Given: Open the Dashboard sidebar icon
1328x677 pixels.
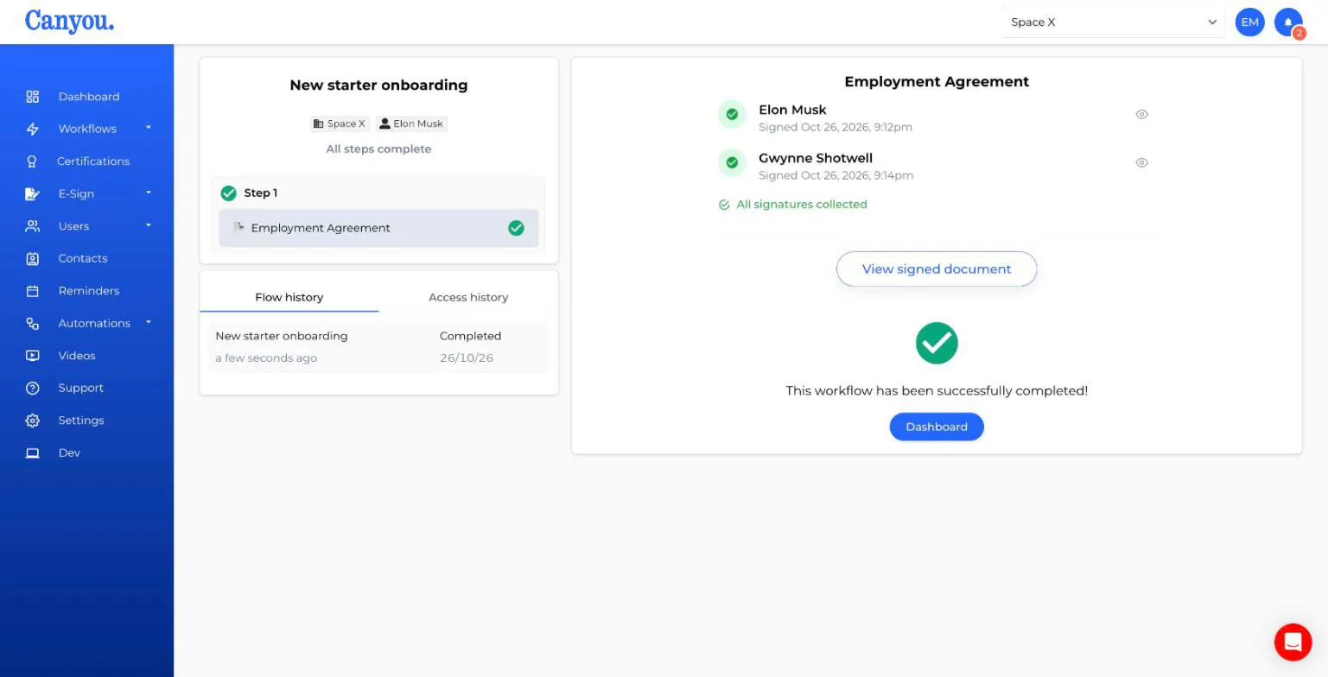Looking at the screenshot, I should pyautogui.click(x=32, y=97).
